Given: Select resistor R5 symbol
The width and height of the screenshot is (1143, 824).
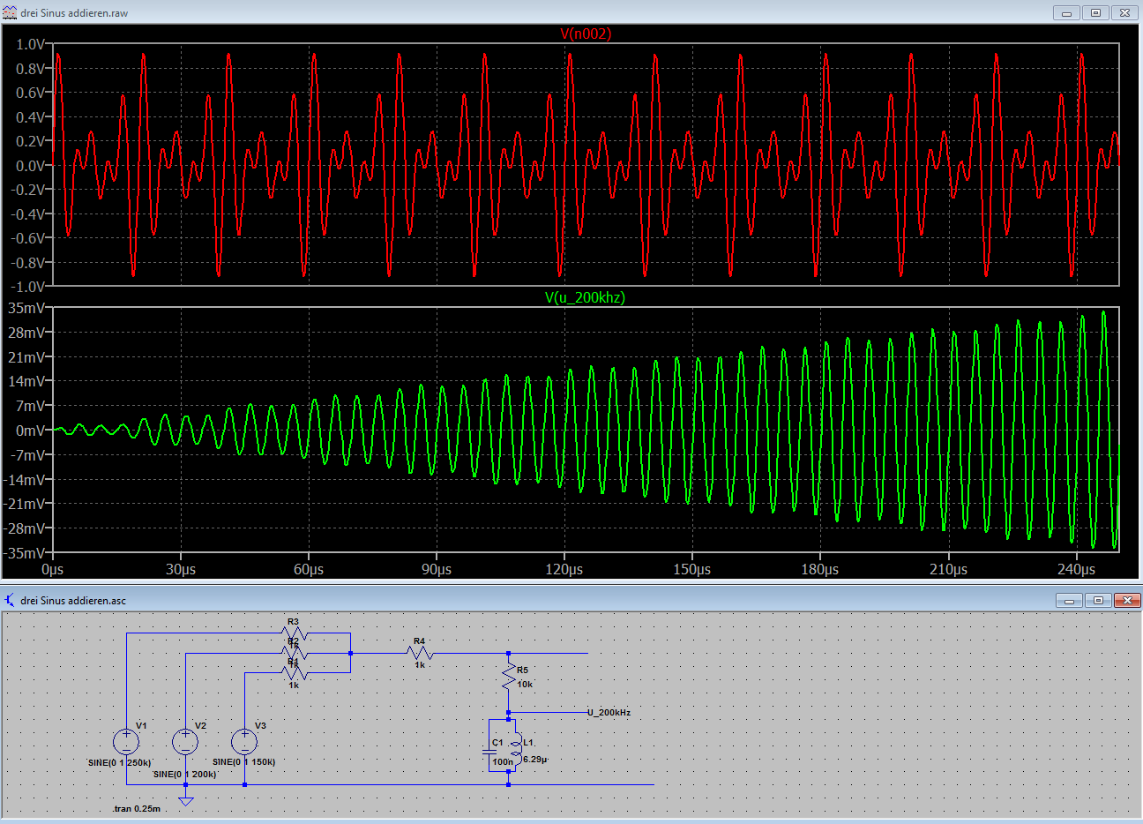Looking at the screenshot, I should 509,678.
